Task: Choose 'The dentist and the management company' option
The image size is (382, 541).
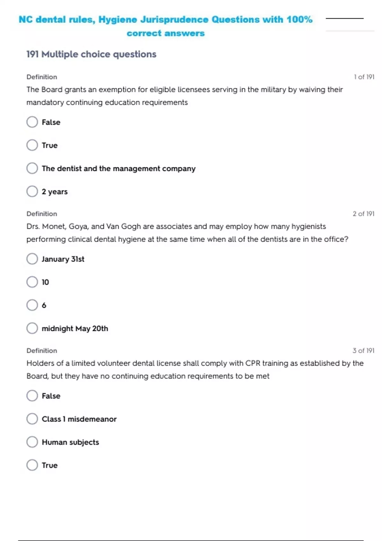Action: [x=32, y=168]
